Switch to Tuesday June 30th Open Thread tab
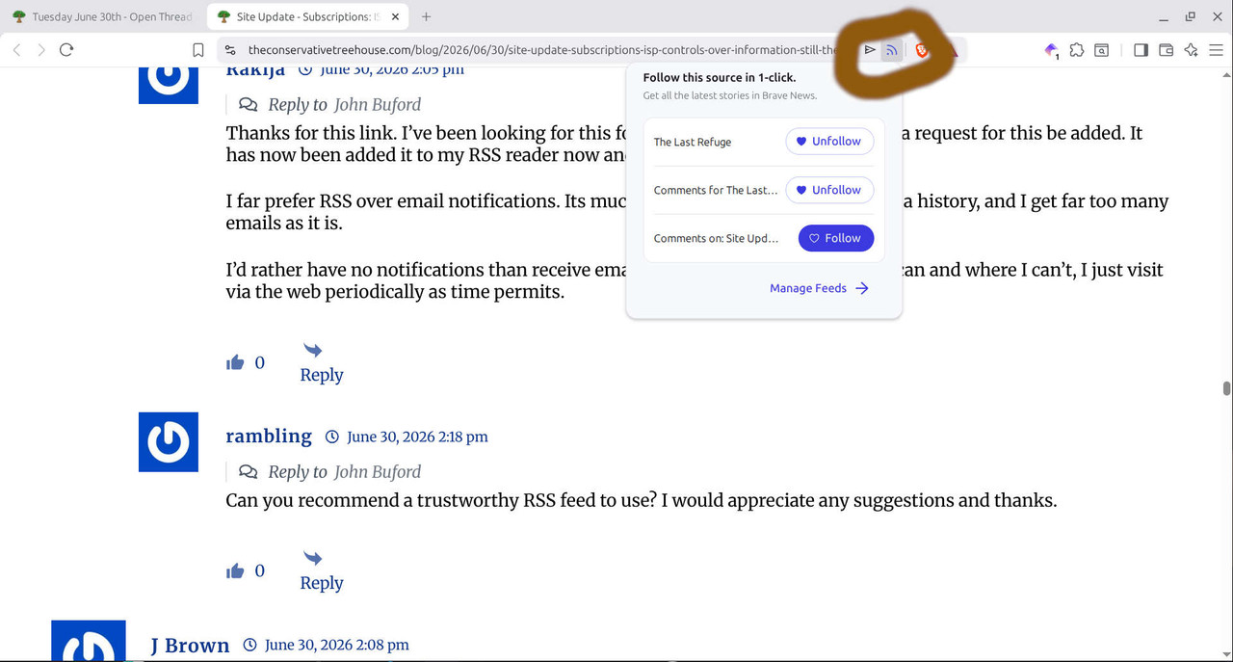 103,16
